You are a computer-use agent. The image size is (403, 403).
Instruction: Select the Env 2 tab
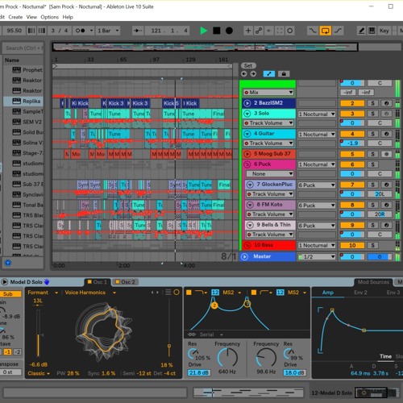[x=360, y=293]
